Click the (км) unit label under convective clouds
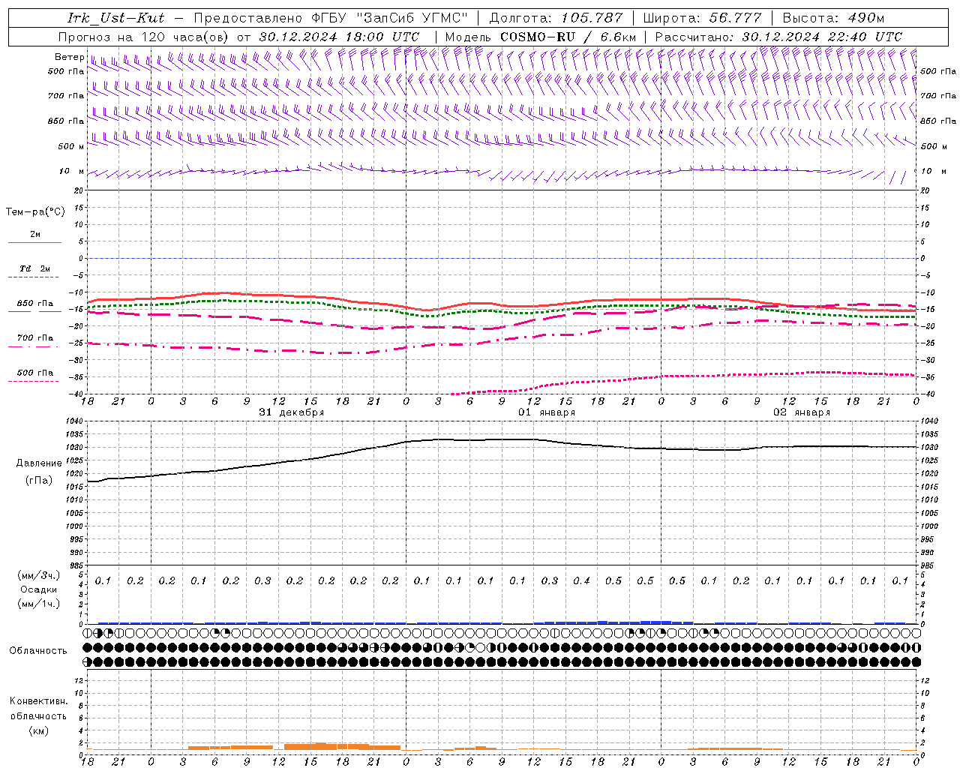Image resolution: width=960 pixels, height=768 pixels. pos(38,730)
